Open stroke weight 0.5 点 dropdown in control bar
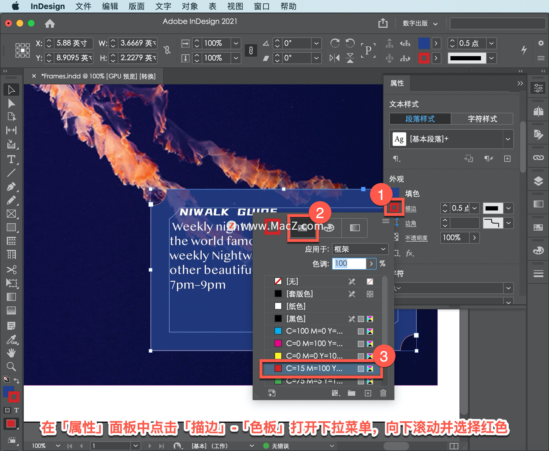Viewport: 549px width, 451px height. (491, 43)
